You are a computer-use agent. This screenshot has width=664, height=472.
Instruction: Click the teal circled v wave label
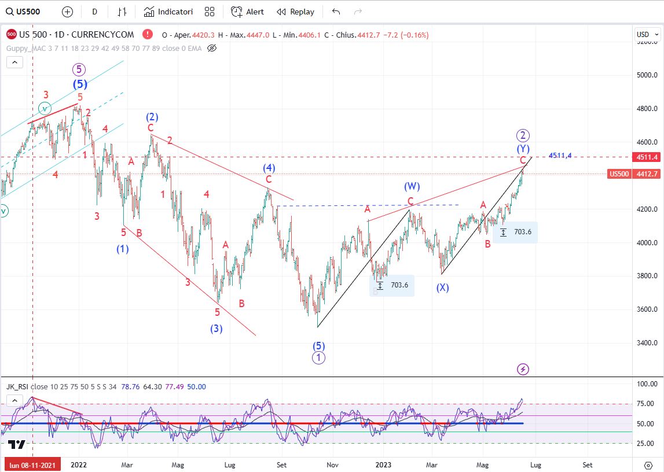pyautogui.click(x=45, y=109)
